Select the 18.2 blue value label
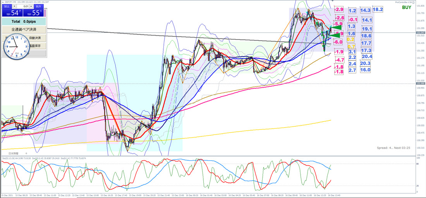The height and width of the screenshot is (198, 426). pyautogui.click(x=378, y=10)
